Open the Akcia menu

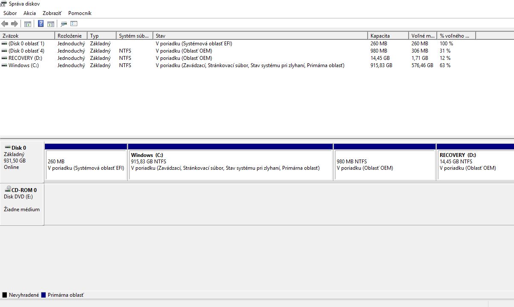[x=30, y=13]
